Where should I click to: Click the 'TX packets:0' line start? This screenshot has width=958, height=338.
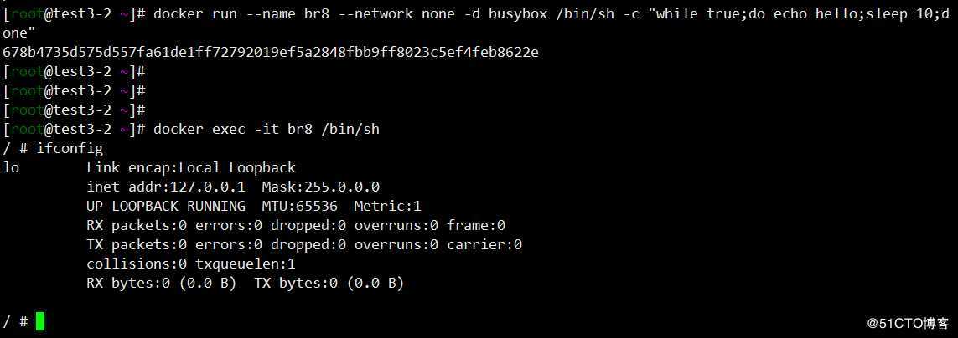pyautogui.click(x=137, y=244)
